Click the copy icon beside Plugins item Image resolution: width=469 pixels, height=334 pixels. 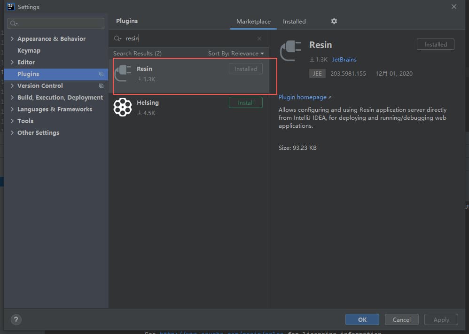pos(101,74)
